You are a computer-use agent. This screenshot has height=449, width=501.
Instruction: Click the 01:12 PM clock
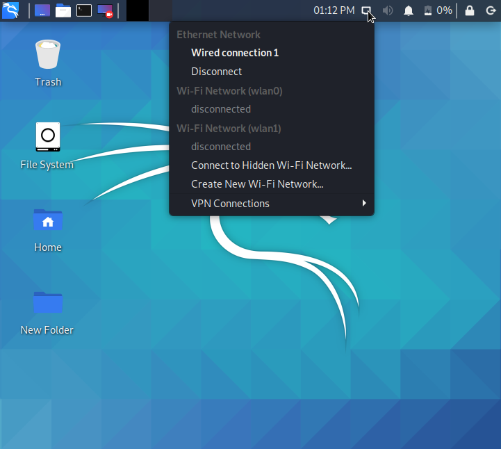334,10
